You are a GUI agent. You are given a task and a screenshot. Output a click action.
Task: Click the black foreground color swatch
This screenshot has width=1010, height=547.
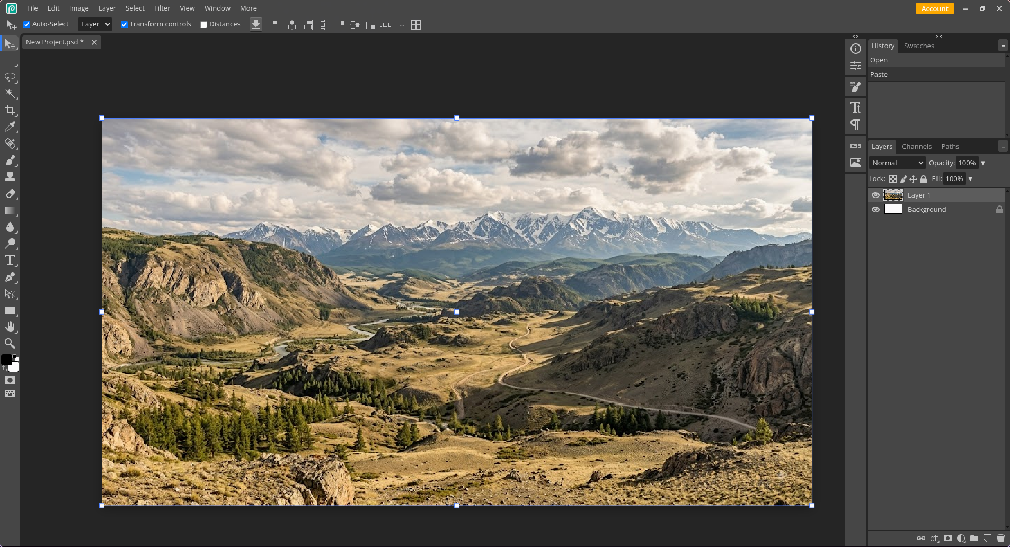coord(6,360)
